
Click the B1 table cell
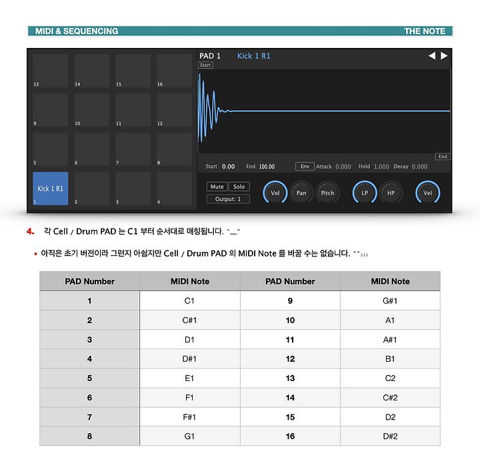[390, 359]
